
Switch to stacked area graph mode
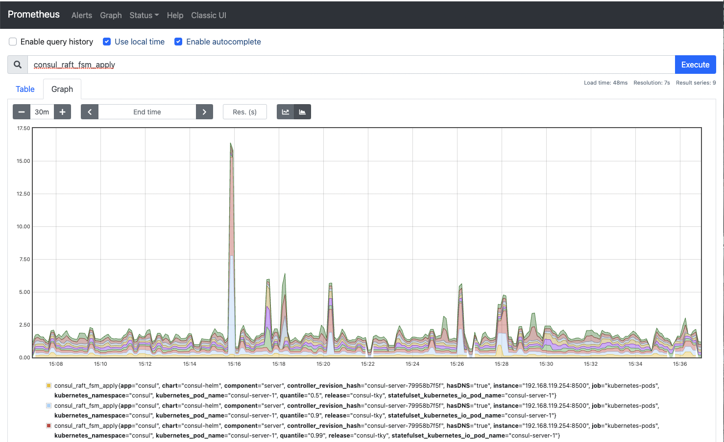(302, 112)
